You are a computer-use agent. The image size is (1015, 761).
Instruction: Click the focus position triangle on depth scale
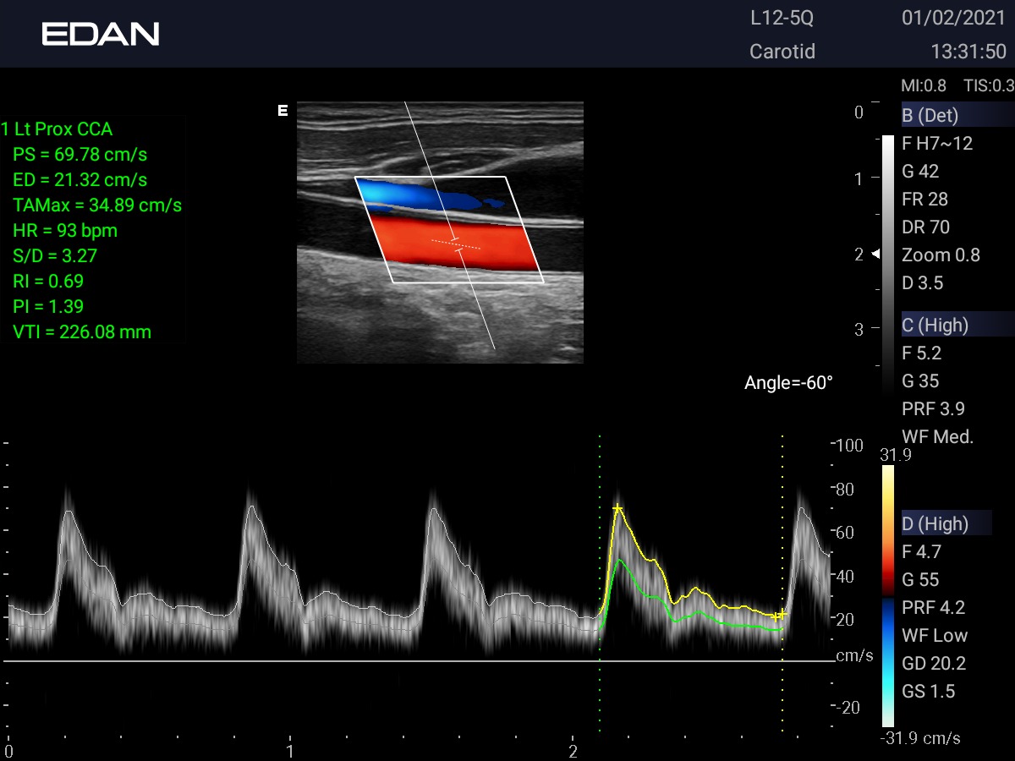[876, 254]
